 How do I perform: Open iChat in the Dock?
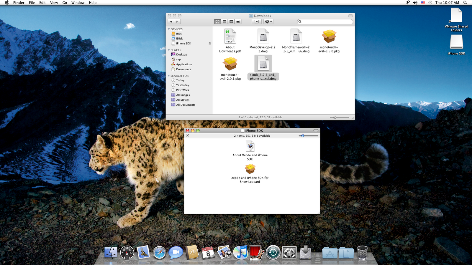[x=176, y=253]
